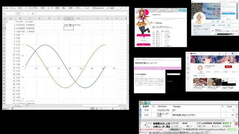Click cell B2 value 0.017452
The image size is (239, 134).
point(20,25)
